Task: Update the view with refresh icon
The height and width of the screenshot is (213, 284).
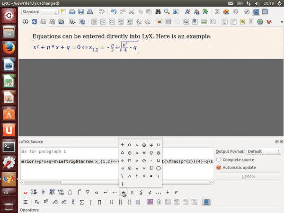Action: (34, 22)
